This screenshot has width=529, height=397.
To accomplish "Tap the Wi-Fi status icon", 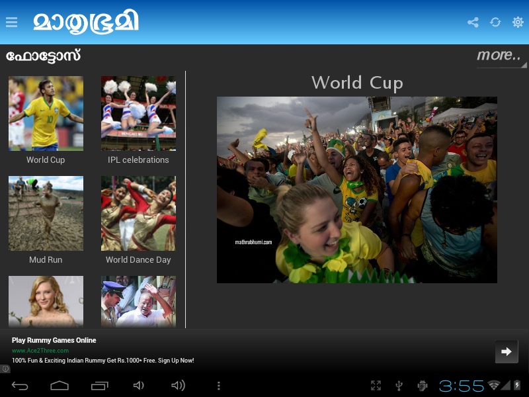I will 494,385.
